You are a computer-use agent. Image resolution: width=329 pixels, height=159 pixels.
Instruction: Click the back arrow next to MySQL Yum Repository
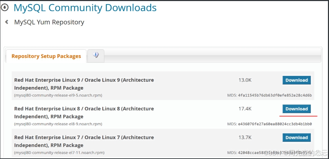(7, 22)
